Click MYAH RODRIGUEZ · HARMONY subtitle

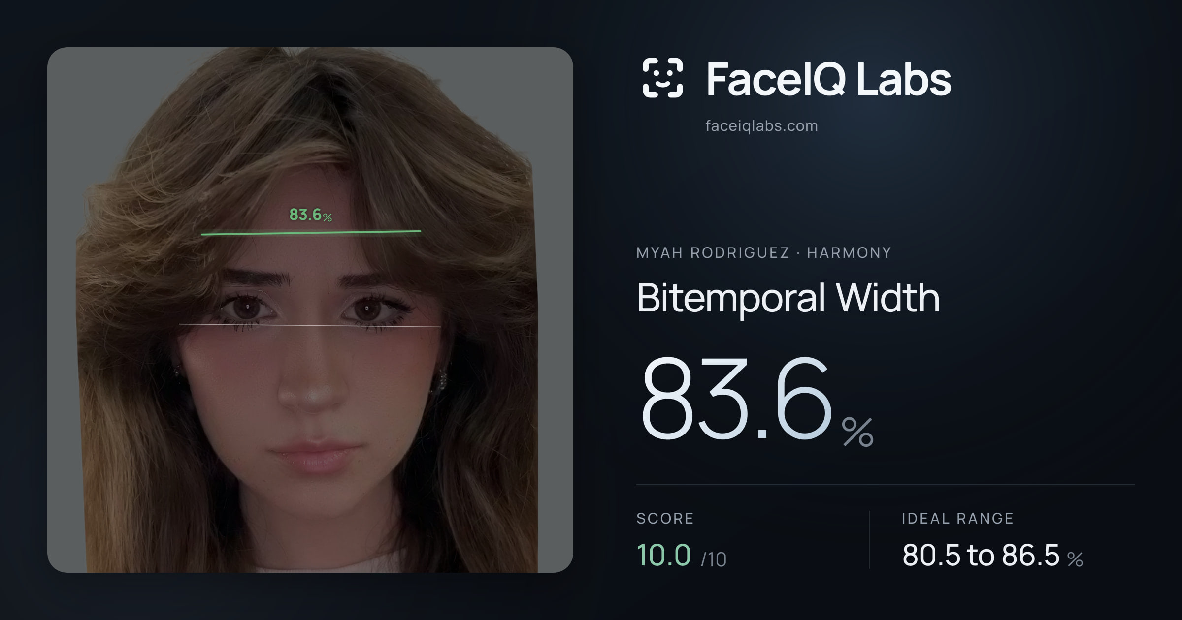pyautogui.click(x=764, y=252)
